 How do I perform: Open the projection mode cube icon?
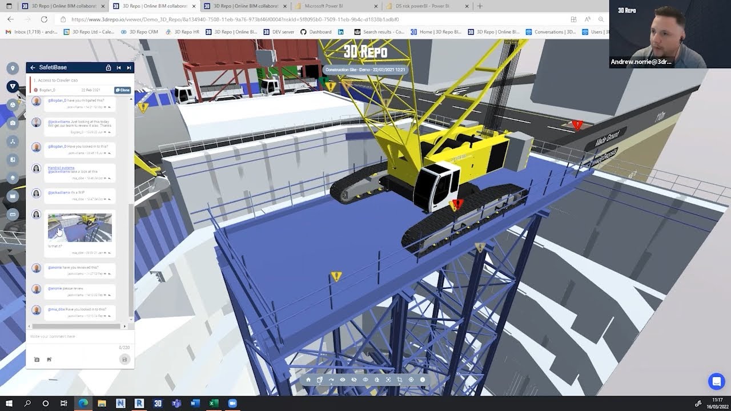pos(320,380)
